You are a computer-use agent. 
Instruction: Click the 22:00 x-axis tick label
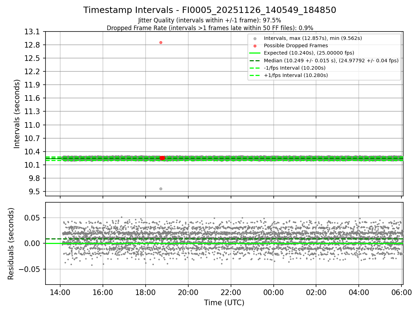click(231, 292)
